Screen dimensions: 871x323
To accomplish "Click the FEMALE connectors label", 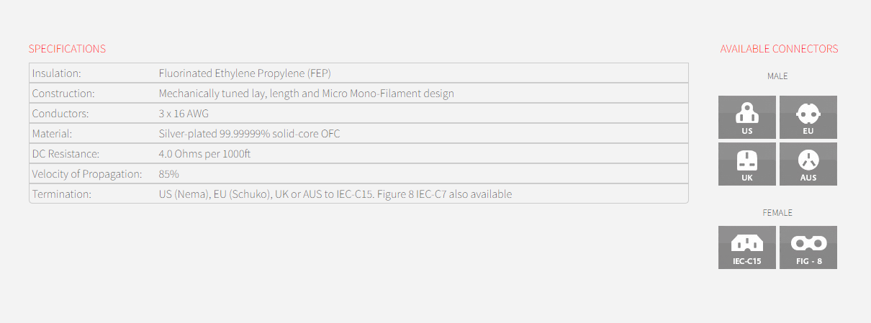I will (777, 213).
